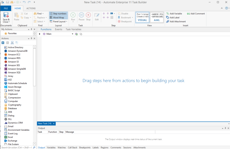Open the Main function dropdown arrow
This screenshot has height=149, width=230.
point(73,34)
